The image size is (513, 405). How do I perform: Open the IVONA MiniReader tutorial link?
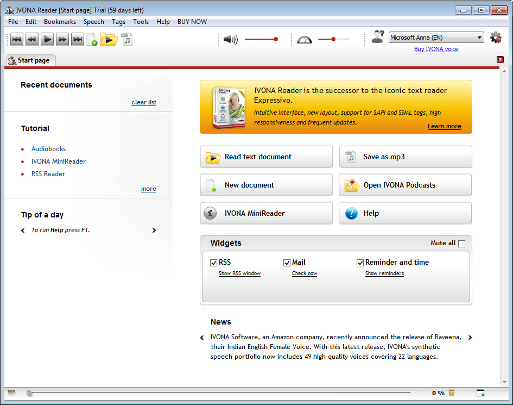click(x=59, y=161)
